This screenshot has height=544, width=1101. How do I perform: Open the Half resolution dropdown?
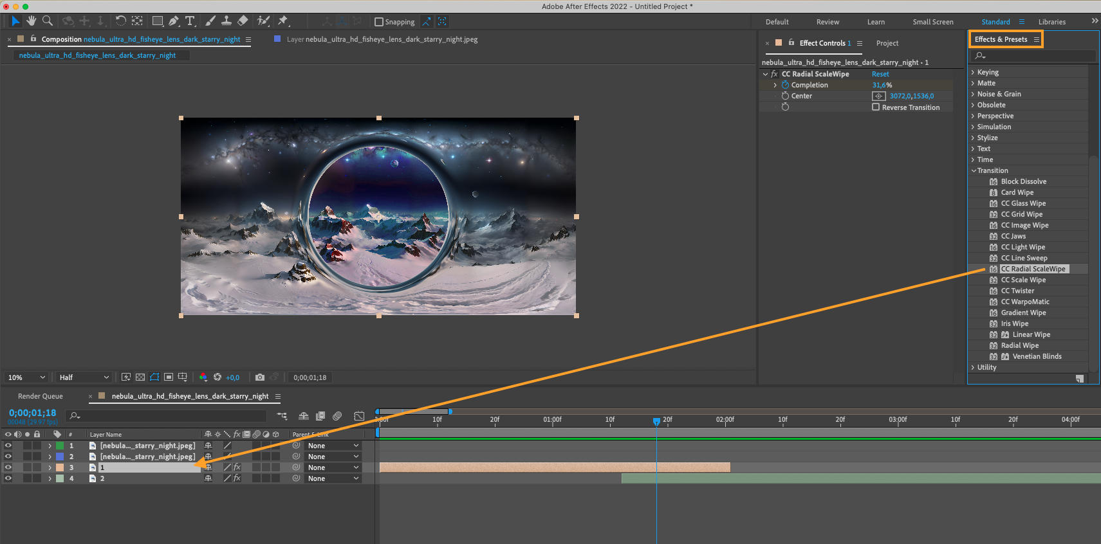[x=84, y=377]
